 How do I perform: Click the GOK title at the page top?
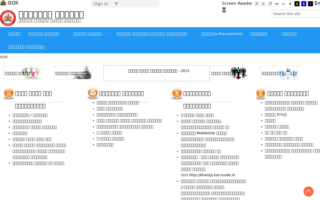13,3
